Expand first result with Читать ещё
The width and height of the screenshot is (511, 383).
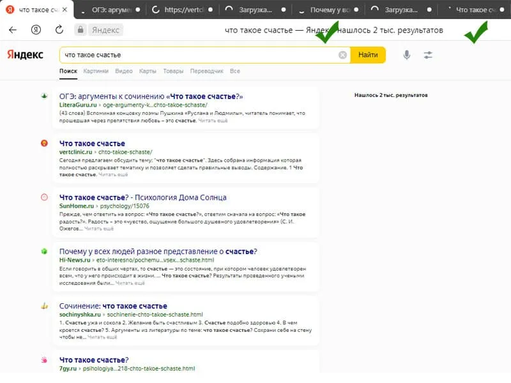tap(213, 120)
